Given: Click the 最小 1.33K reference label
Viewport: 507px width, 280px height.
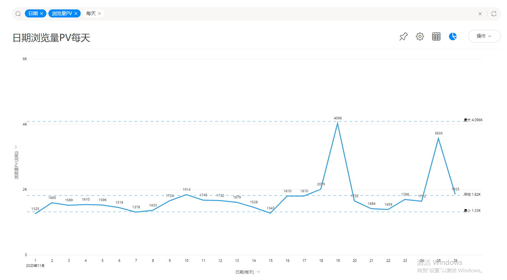Looking at the screenshot, I should 472,211.
